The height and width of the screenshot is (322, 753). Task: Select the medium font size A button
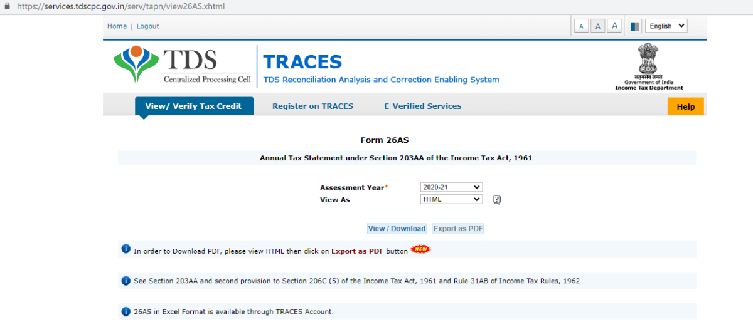(x=597, y=26)
